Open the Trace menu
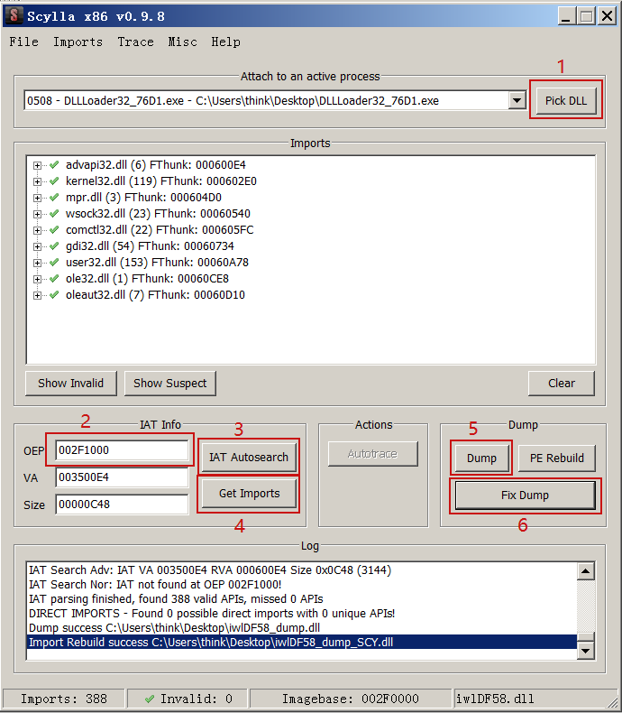This screenshot has height=713, width=622. click(x=136, y=42)
